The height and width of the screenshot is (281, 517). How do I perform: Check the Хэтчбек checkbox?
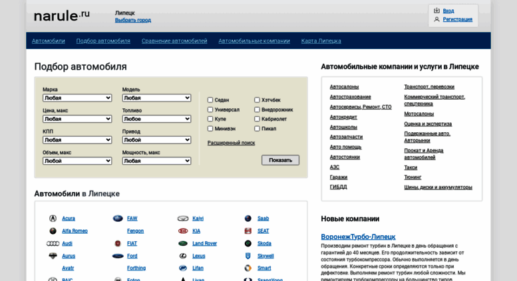(x=257, y=100)
